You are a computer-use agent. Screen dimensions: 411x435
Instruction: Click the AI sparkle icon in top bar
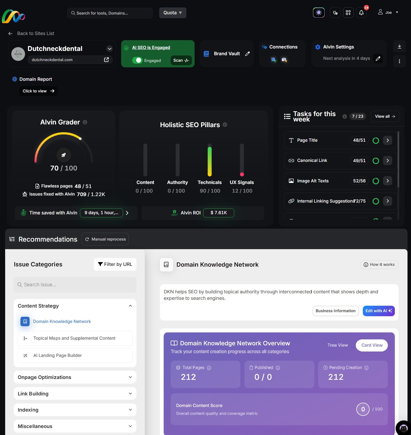[319, 13]
